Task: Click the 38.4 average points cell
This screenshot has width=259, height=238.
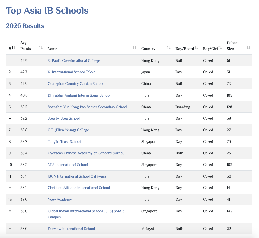Action: [x=24, y=153]
